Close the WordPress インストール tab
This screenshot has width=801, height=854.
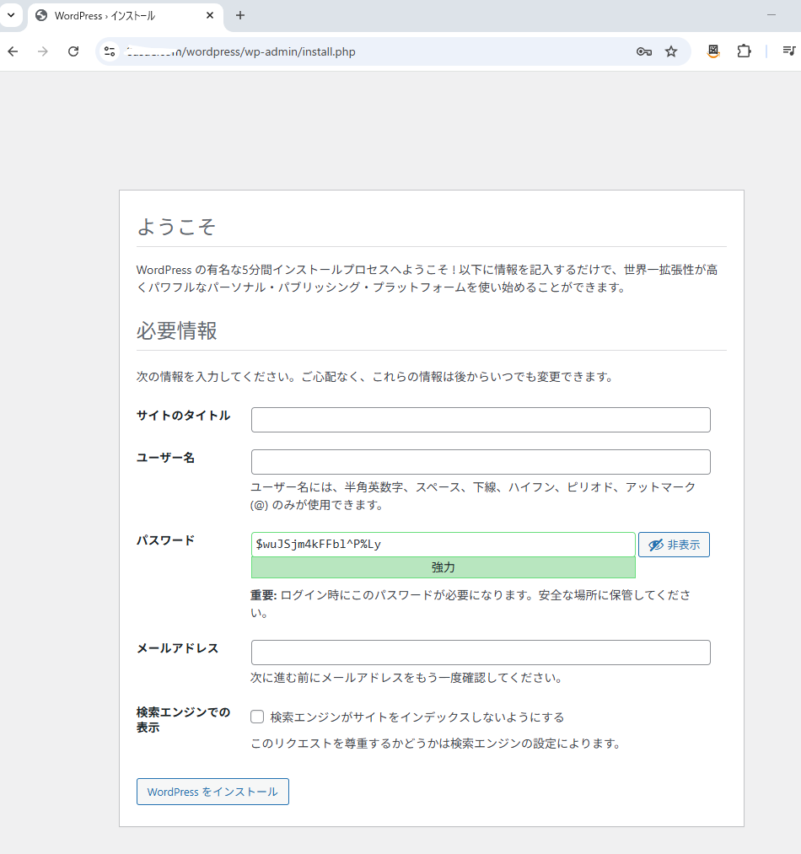[x=210, y=15]
